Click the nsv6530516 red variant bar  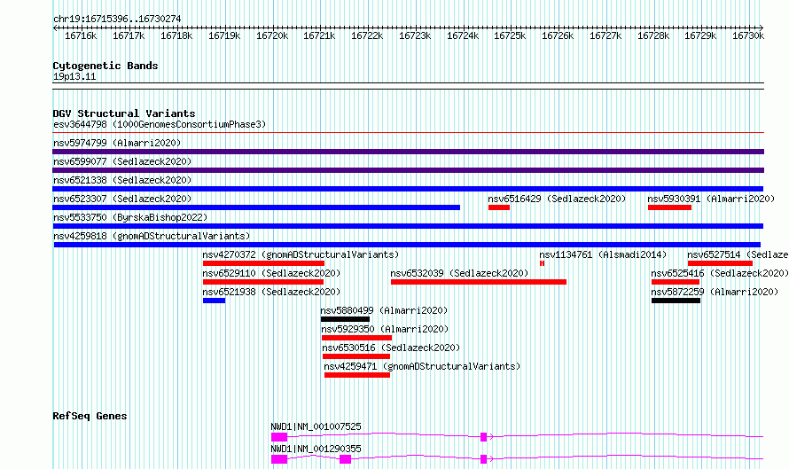356,356
